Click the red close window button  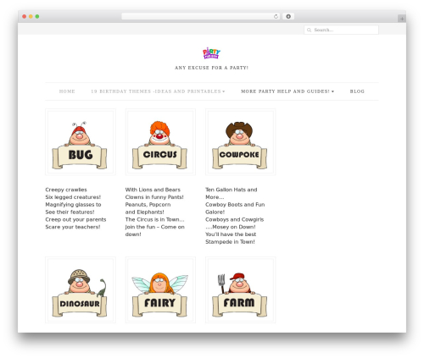coord(25,16)
